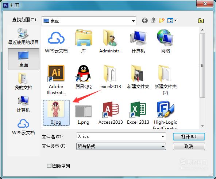Select the 腾讯QQ shortcut

click(x=84, y=77)
